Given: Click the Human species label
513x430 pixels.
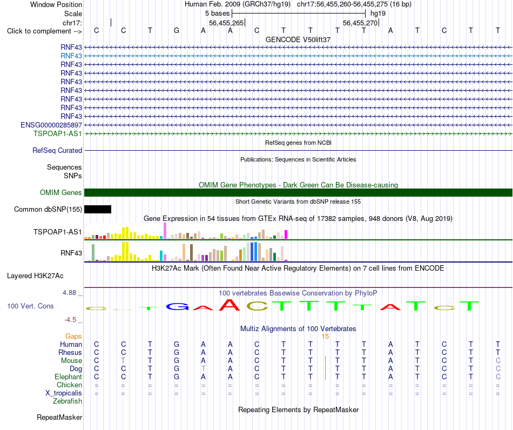Looking at the screenshot, I should click(71, 344).
